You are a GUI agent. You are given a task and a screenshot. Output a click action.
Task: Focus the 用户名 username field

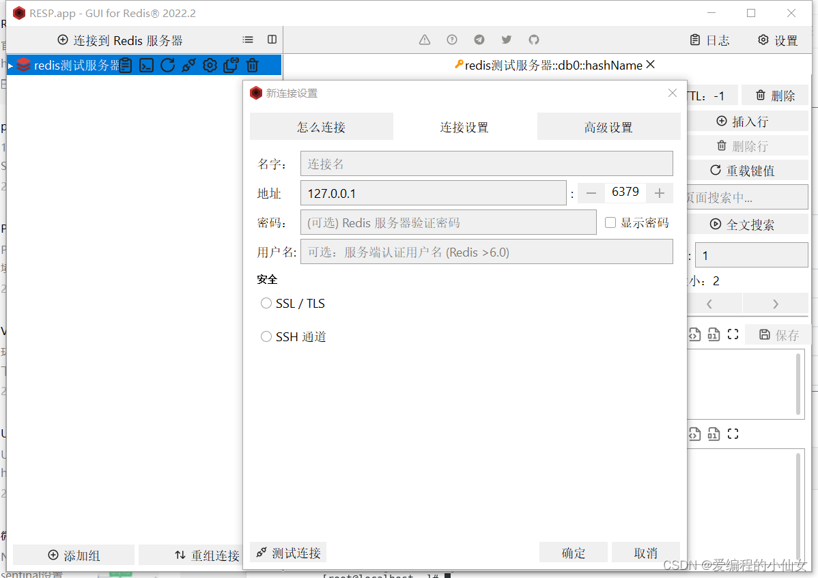click(x=487, y=252)
